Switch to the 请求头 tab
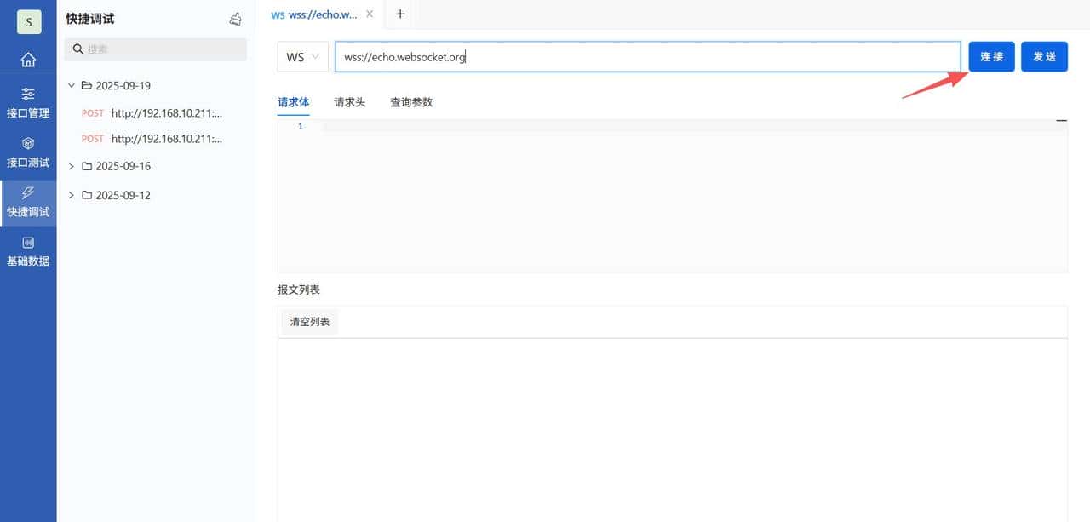 click(349, 101)
